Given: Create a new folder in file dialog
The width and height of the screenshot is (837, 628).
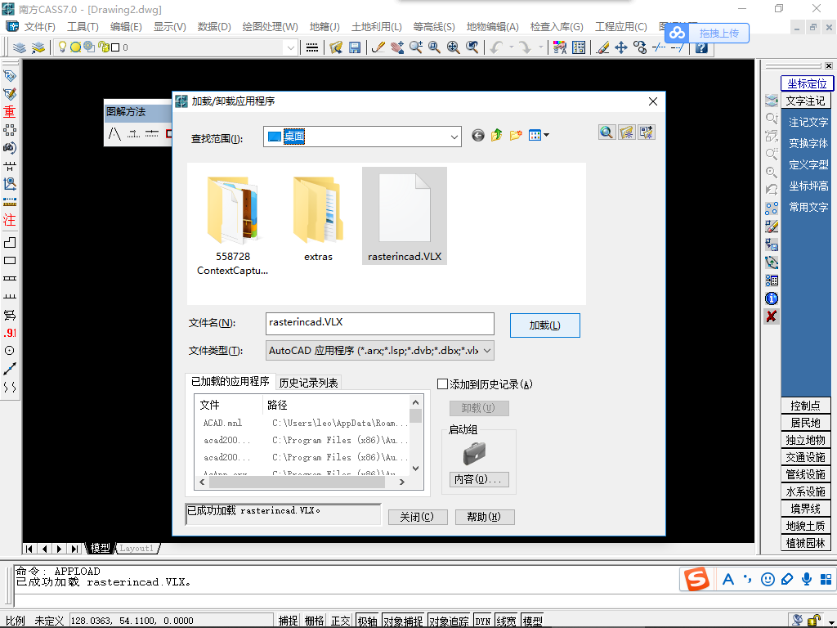Looking at the screenshot, I should point(515,136).
